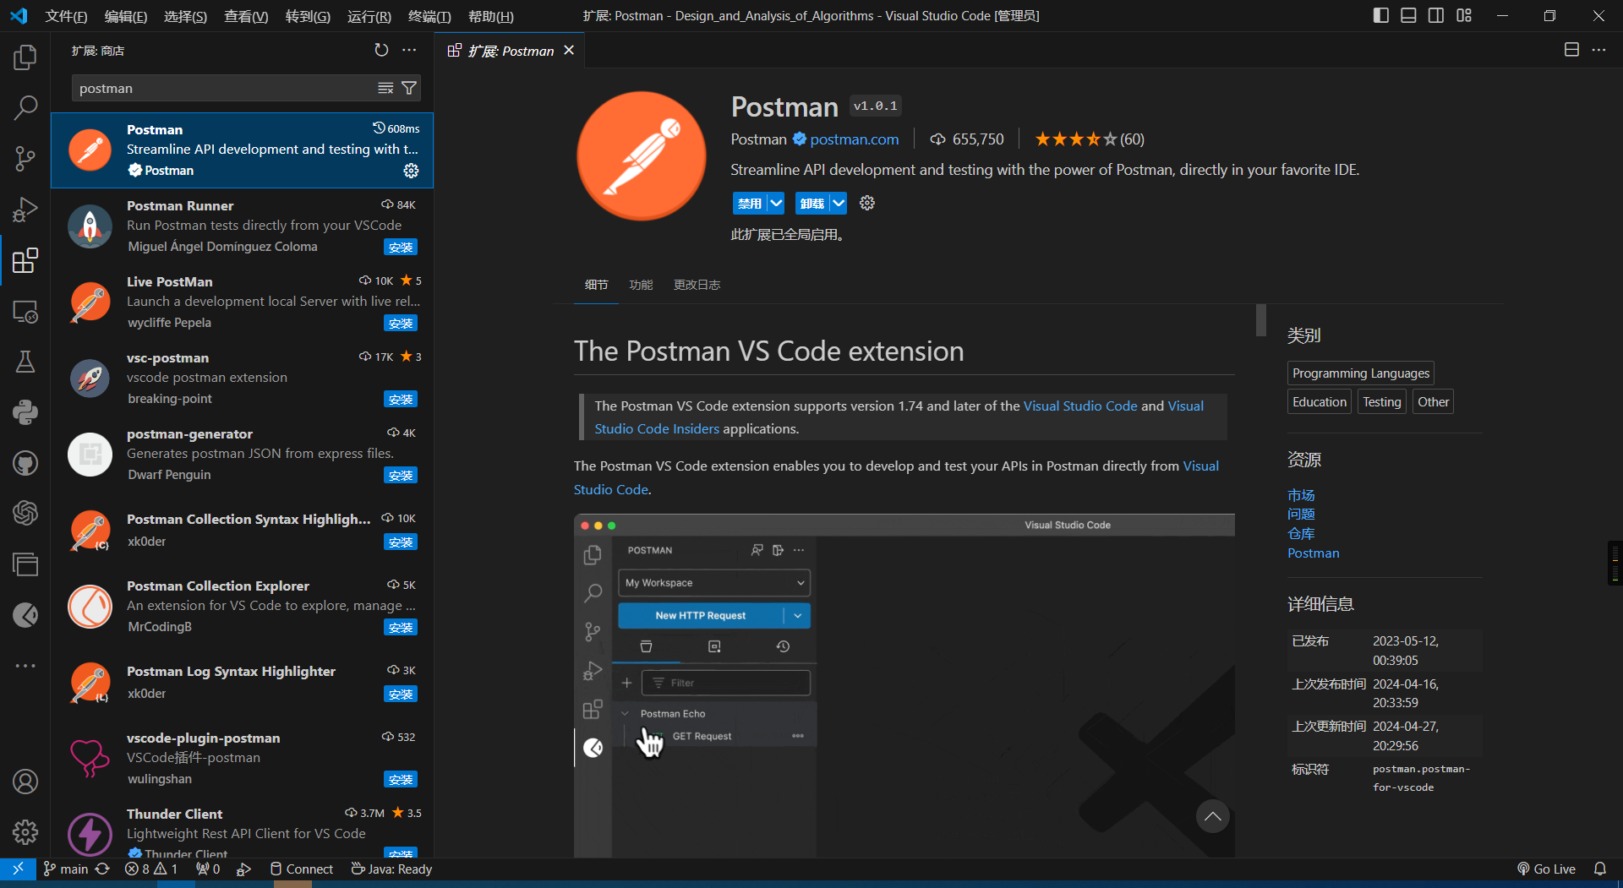Image resolution: width=1623 pixels, height=888 pixels.
Task: Filter extensions with funnel icon
Action: 409,88
